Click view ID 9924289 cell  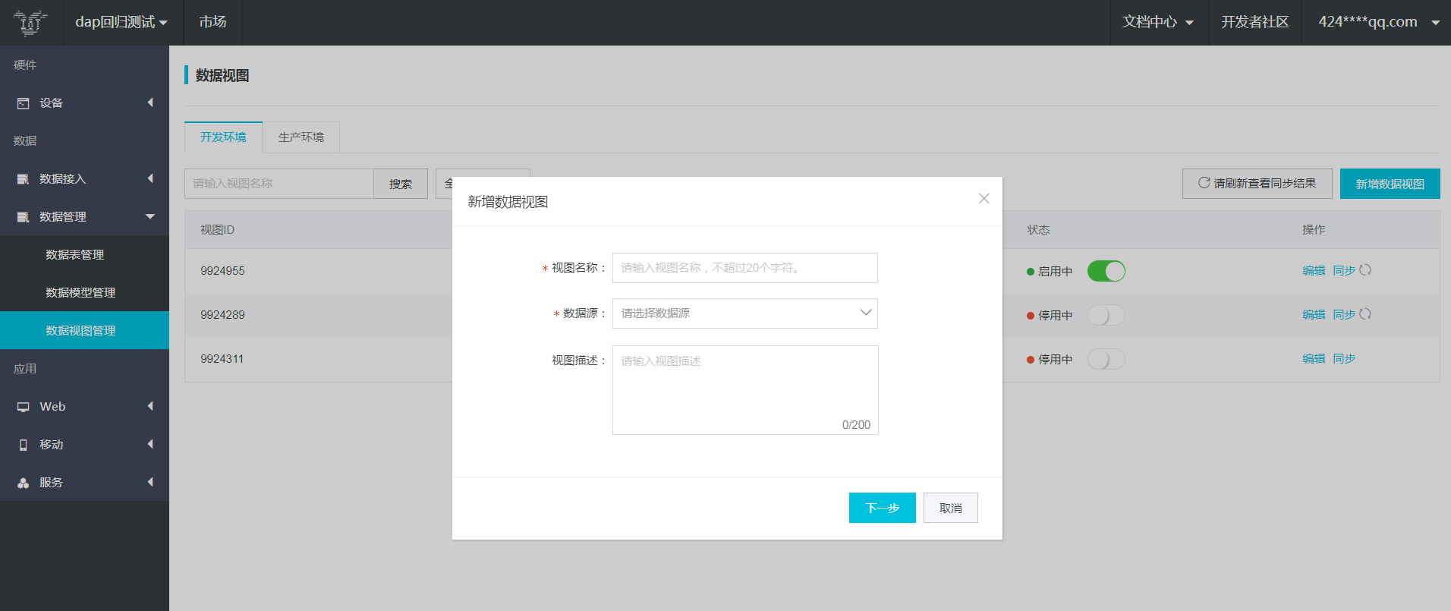222,315
